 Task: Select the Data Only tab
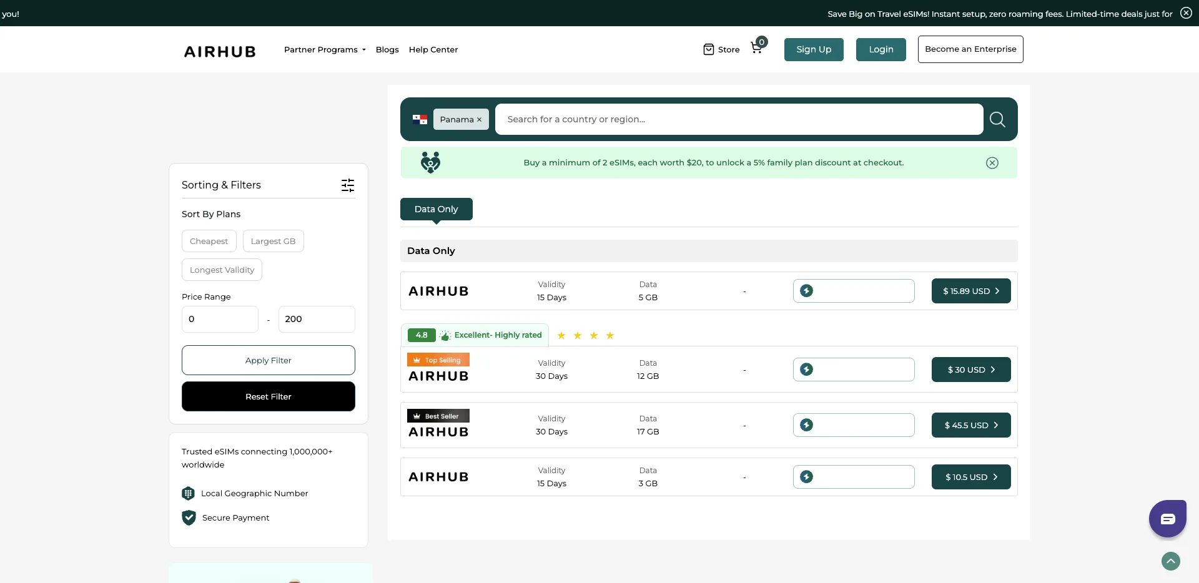(x=437, y=209)
